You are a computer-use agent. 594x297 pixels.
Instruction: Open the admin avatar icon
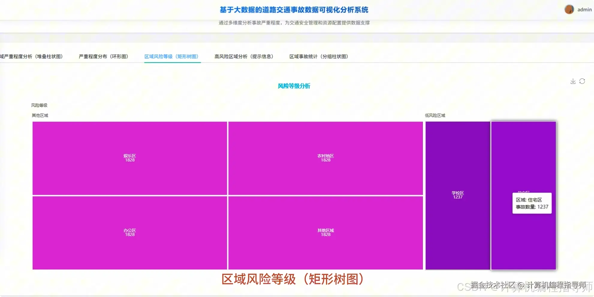(x=569, y=9)
